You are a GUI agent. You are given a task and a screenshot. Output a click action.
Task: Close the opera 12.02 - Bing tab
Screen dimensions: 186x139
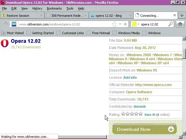[x=130, y=15]
